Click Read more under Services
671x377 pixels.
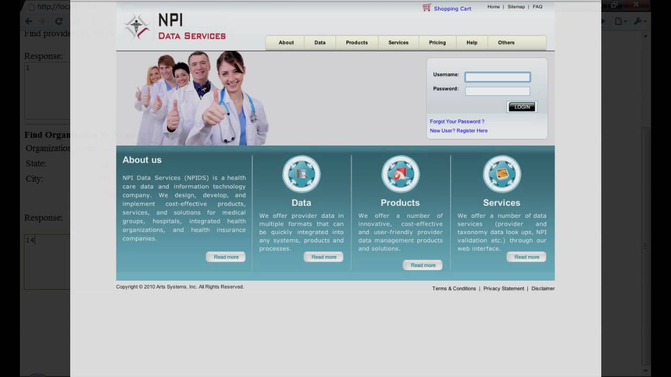[x=527, y=257]
